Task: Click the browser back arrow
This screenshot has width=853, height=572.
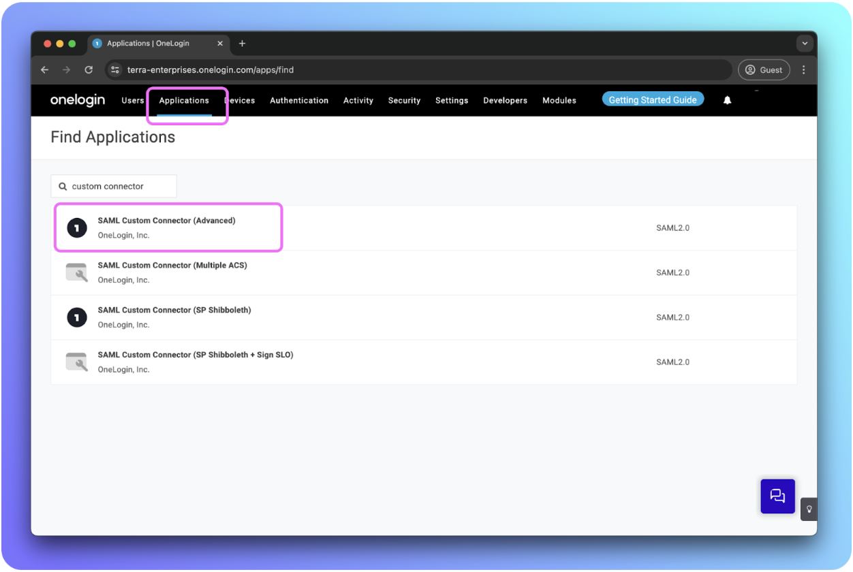Action: (x=45, y=69)
